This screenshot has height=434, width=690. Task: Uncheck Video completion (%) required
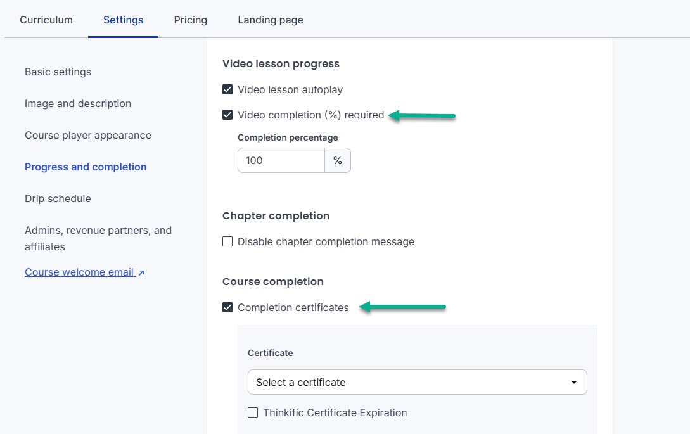tap(227, 115)
